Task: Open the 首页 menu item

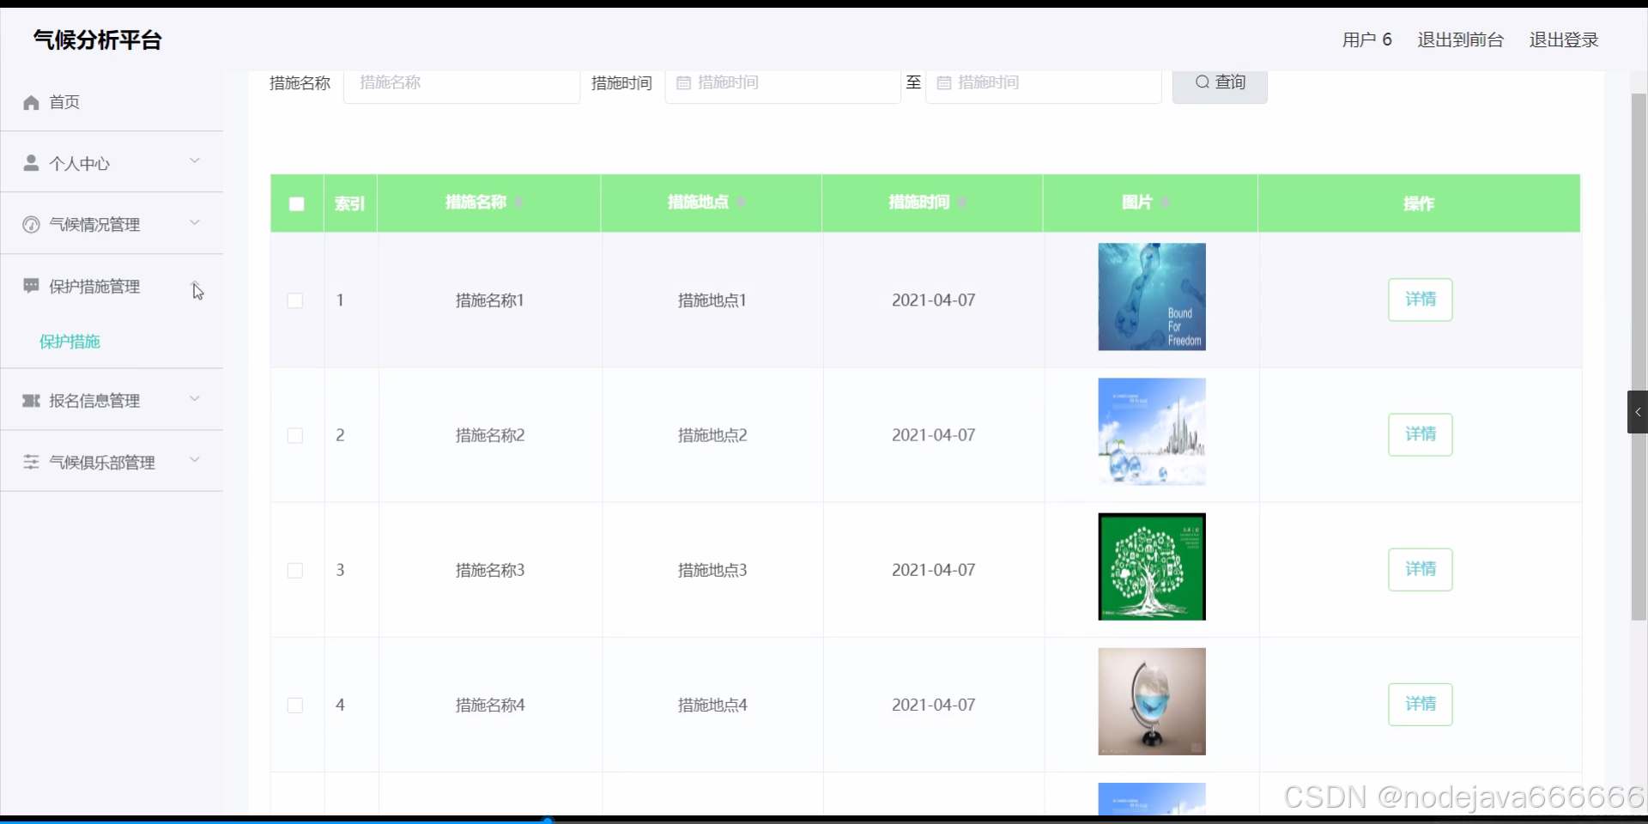Action: (112, 102)
